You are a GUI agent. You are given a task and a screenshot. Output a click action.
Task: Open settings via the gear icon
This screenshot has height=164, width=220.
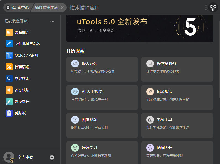[x=52, y=157]
